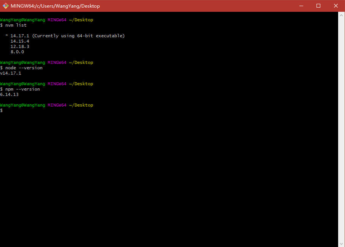Click the scrollbar down arrow

[342, 244]
